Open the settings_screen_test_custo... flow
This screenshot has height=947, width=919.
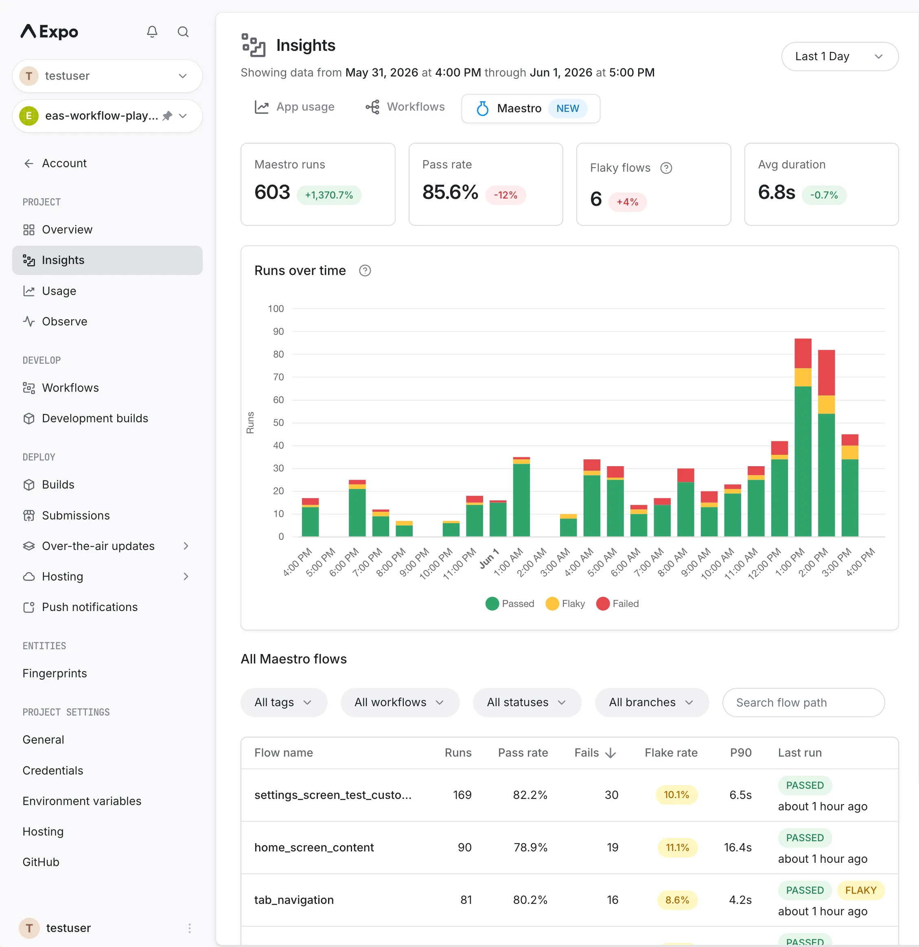(x=333, y=794)
